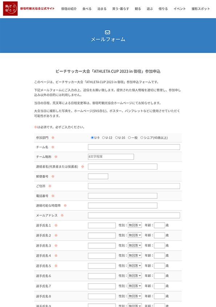Focus the チーム略称 field with 8文字程度 placeholder
This screenshot has width=216, height=307.
point(111,157)
